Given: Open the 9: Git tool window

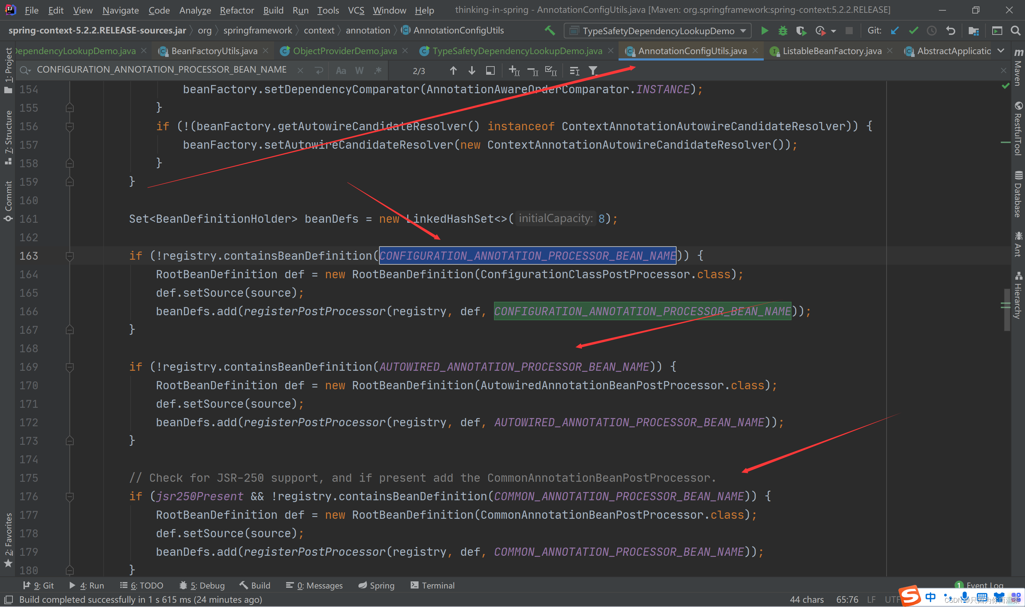Looking at the screenshot, I should (x=38, y=585).
